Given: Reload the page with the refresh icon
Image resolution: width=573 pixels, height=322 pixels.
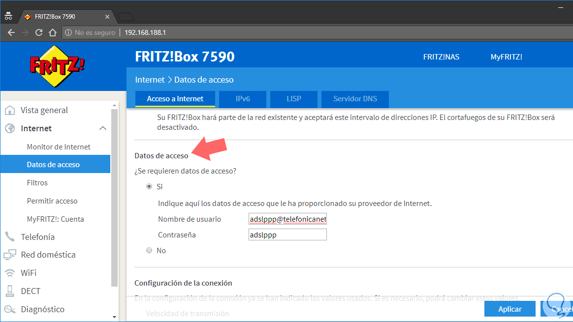Looking at the screenshot, I should coord(39,32).
